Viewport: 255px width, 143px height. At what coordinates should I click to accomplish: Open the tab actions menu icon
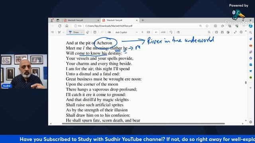[58, 20]
